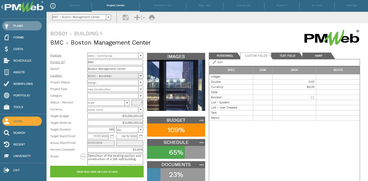Open the Project Status dropdown
The width and height of the screenshot is (368, 181).
[x=141, y=82]
